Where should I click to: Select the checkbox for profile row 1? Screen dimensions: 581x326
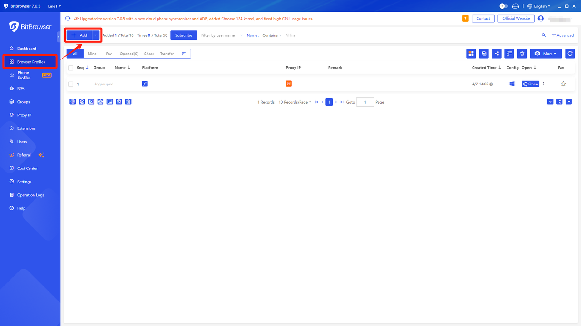pyautogui.click(x=71, y=84)
